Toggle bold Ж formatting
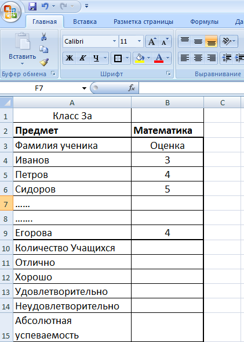Screen dimensions: 244x342 [70, 58]
